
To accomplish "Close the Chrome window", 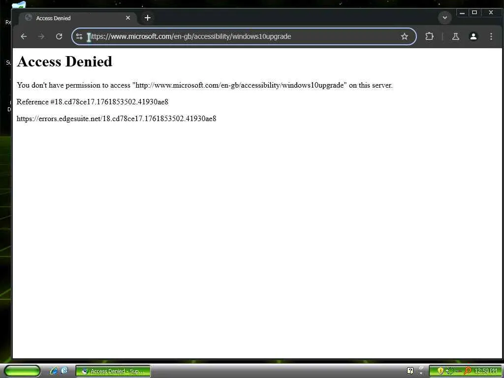I will coord(491,13).
